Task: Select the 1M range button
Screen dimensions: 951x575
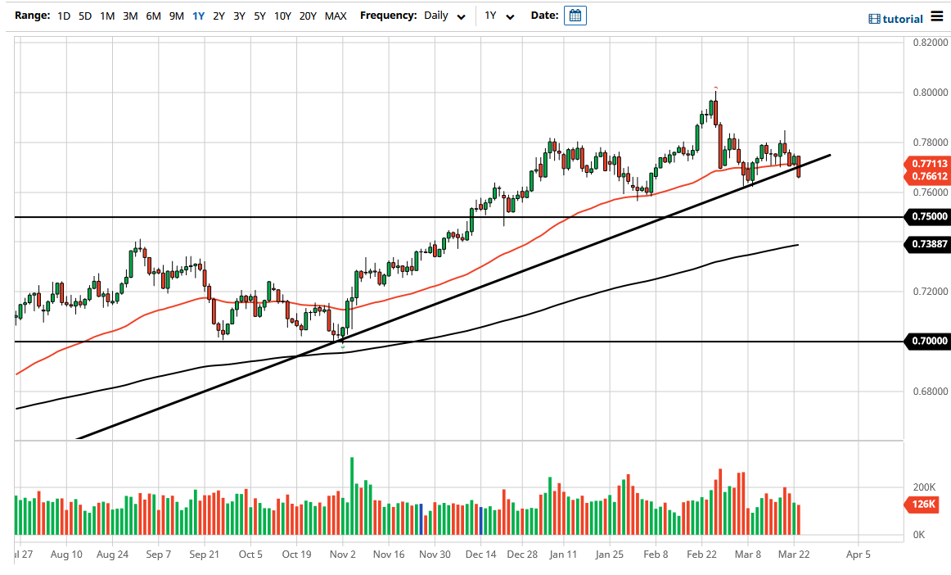Action: [x=106, y=16]
